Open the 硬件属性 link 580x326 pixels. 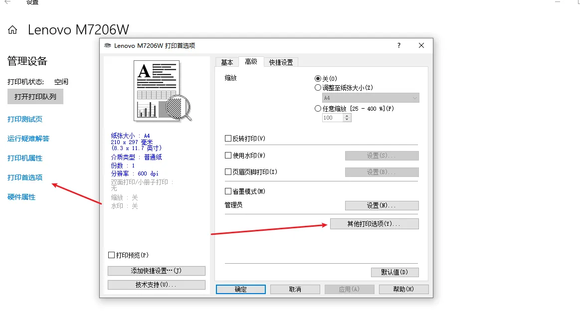point(21,197)
